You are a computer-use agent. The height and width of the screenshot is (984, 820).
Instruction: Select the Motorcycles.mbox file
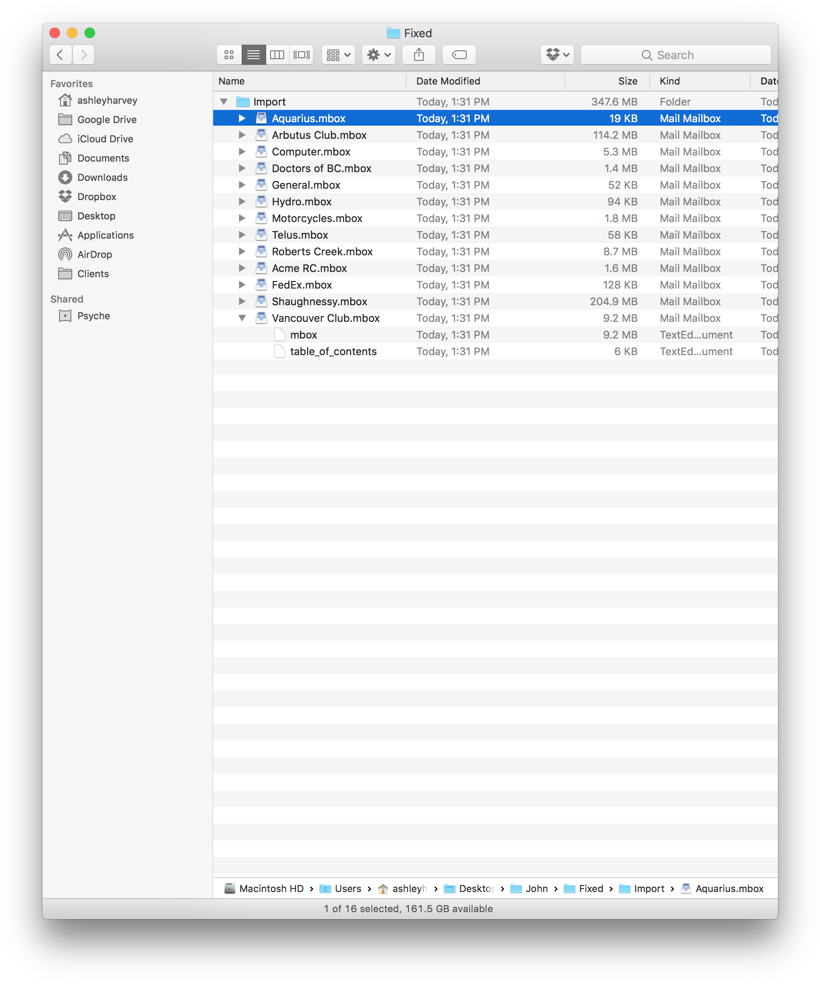495,219
